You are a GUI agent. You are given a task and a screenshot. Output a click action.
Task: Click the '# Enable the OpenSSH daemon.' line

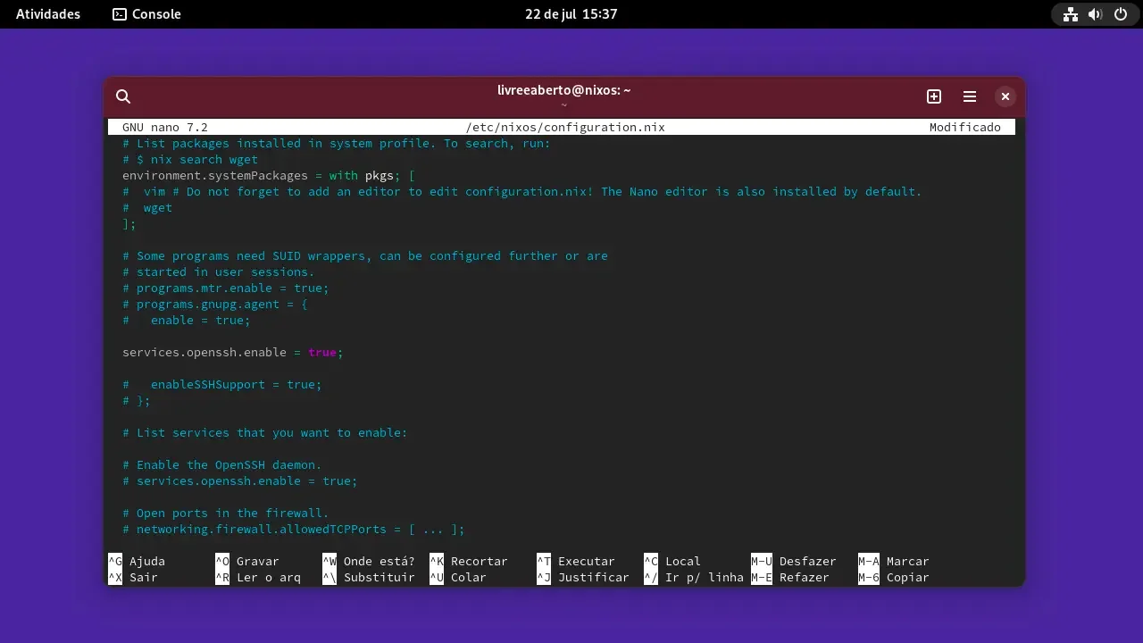pos(222,465)
